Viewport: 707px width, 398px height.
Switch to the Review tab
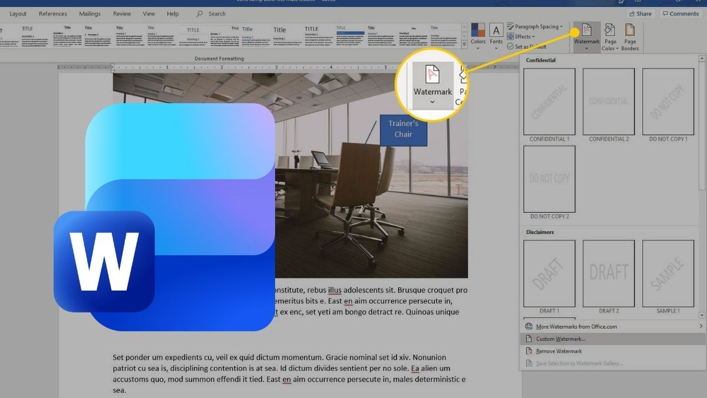(x=123, y=14)
